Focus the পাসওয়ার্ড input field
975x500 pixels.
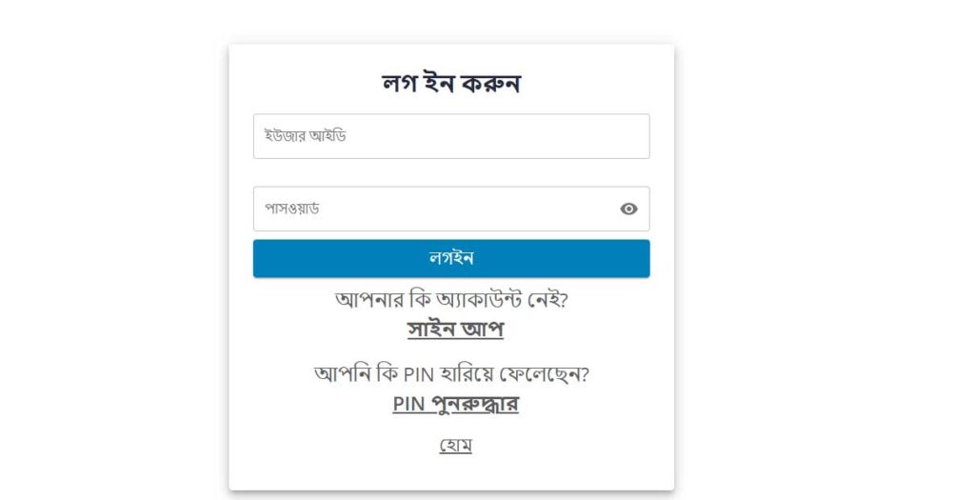[x=433, y=209]
